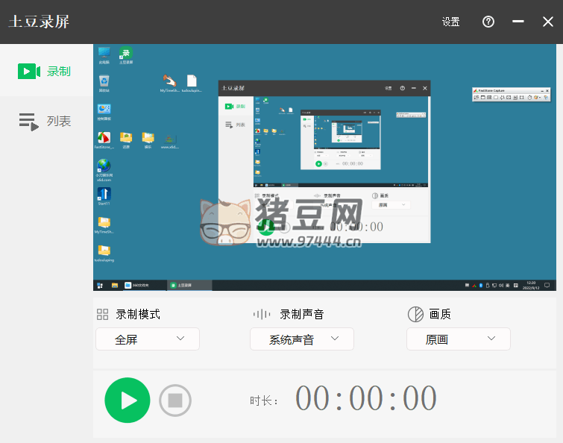Click the Recycle Bin icon in the preview
Screen dimensions: 563x443
click(104, 81)
